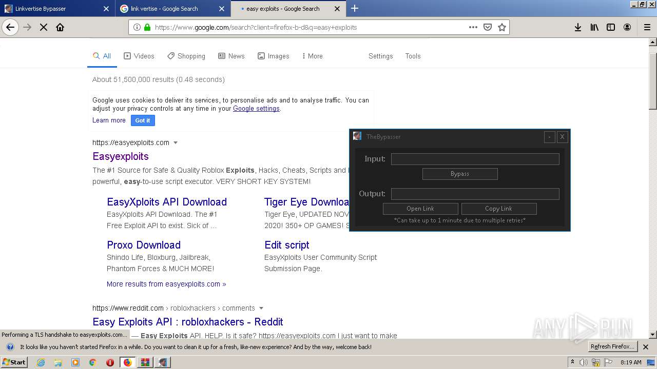
Task: Open the Easy Exploits API Reddit result
Action: (188, 322)
